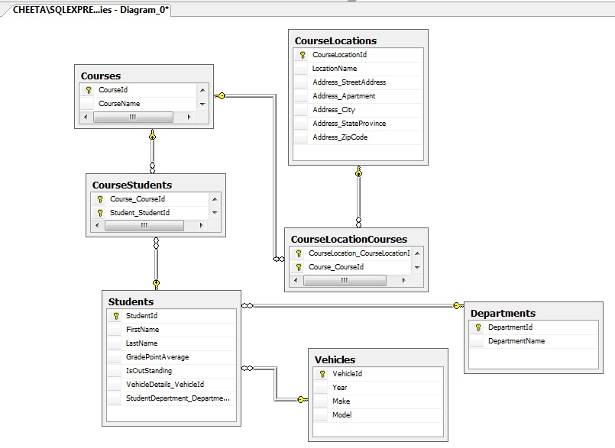Image resolution: width=615 pixels, height=448 pixels.
Task: Click the primary key icon beside StudentId
Action: tap(116, 316)
